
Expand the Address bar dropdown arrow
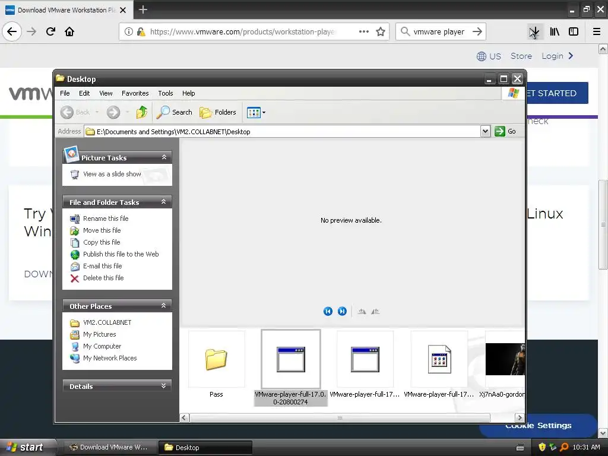(x=485, y=131)
